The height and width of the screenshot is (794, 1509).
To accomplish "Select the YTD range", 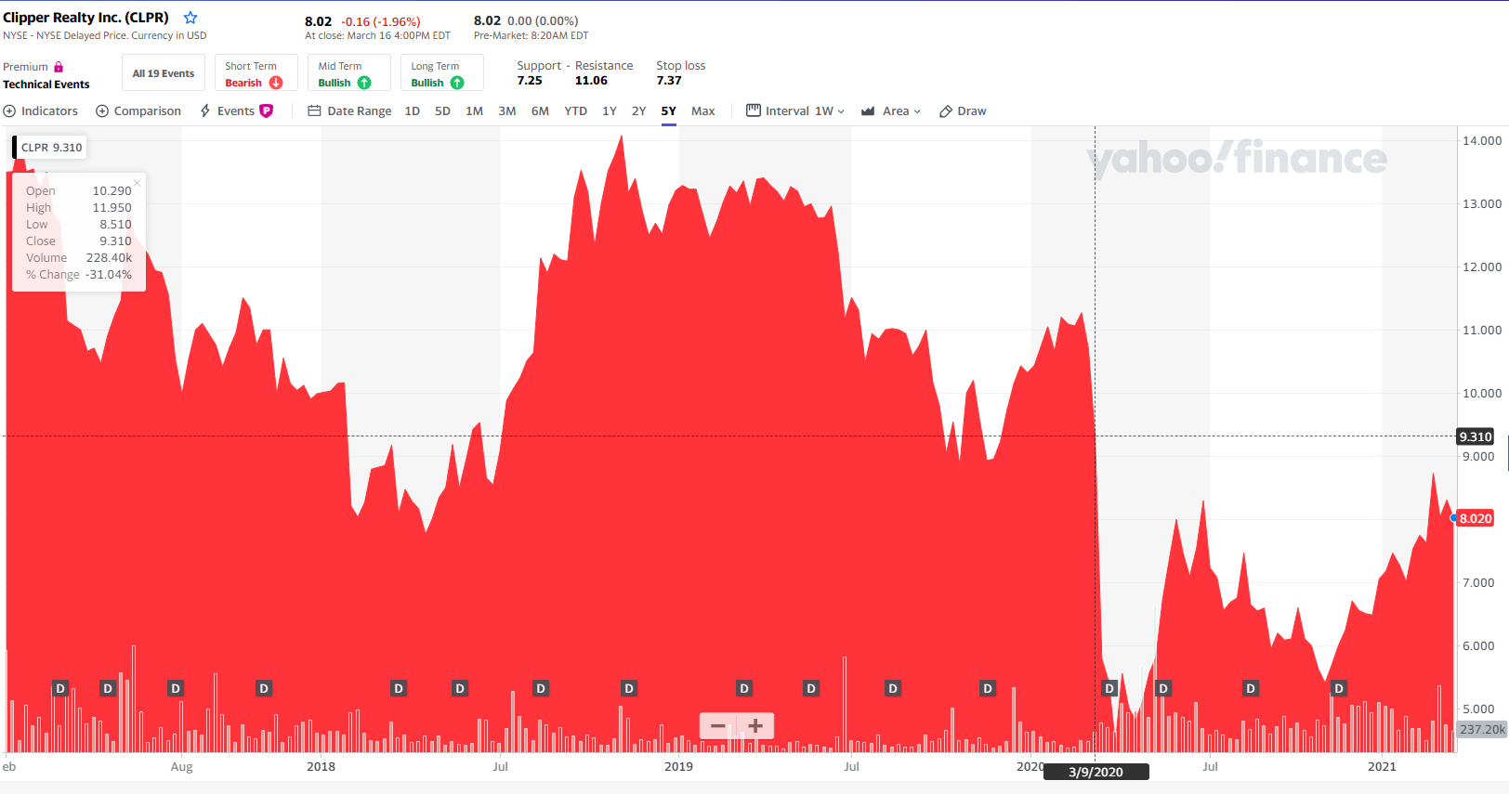I will 576,111.
